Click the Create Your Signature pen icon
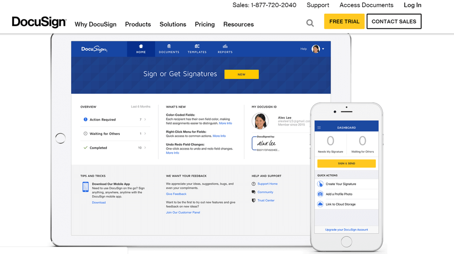This screenshot has height=254, width=454. pos(320,184)
